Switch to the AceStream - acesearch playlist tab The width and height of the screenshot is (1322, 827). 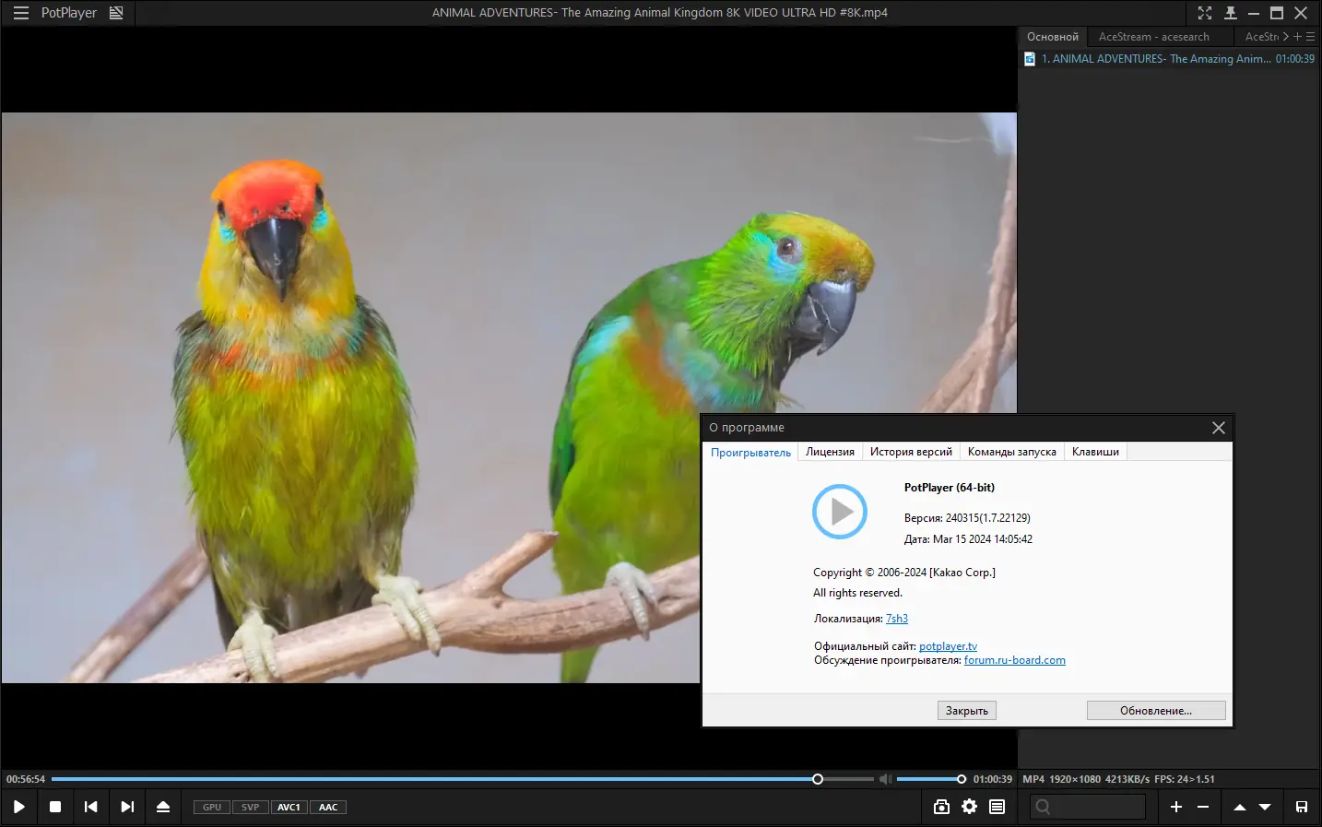click(1154, 37)
